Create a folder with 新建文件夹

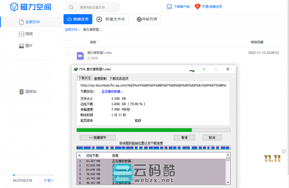click(111, 19)
